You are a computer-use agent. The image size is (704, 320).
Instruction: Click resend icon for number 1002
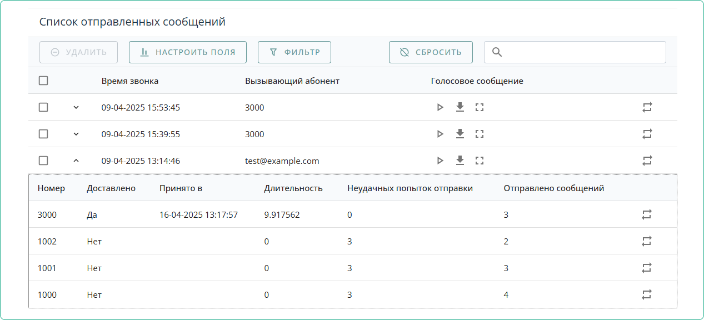click(x=647, y=241)
